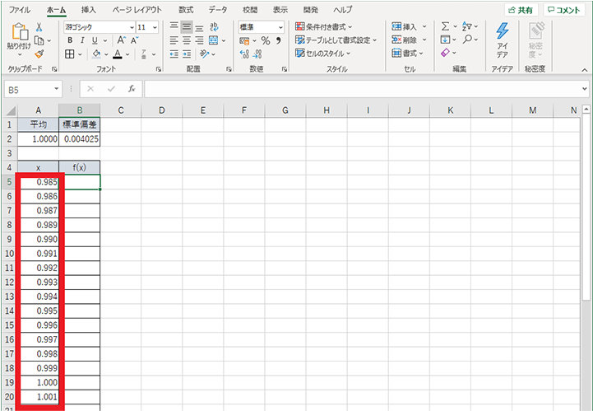
Task: Expand the 条件付き書式 dropdown
Action: point(350,27)
